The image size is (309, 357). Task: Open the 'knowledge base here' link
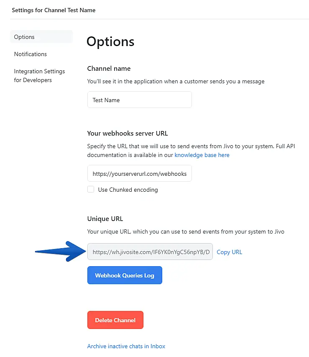click(x=202, y=155)
